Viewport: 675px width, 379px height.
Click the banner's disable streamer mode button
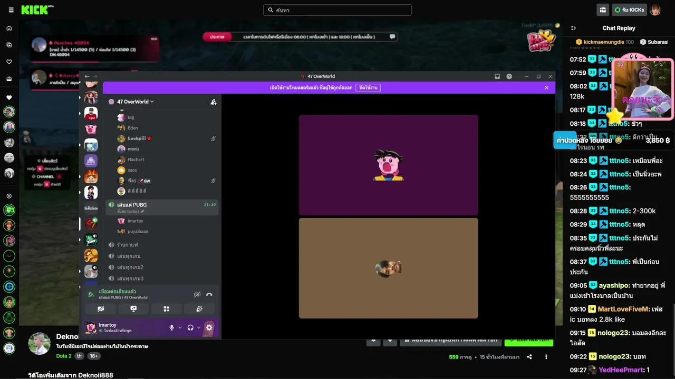tap(368, 88)
